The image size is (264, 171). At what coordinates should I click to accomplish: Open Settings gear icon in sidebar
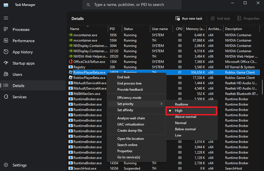click(6, 165)
